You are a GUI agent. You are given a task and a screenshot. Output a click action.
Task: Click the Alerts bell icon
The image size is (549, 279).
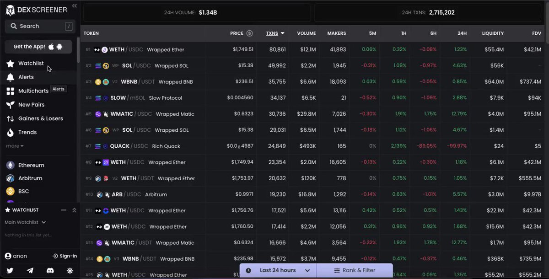10,77
